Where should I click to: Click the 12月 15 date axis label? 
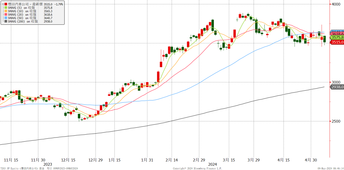(68, 160)
